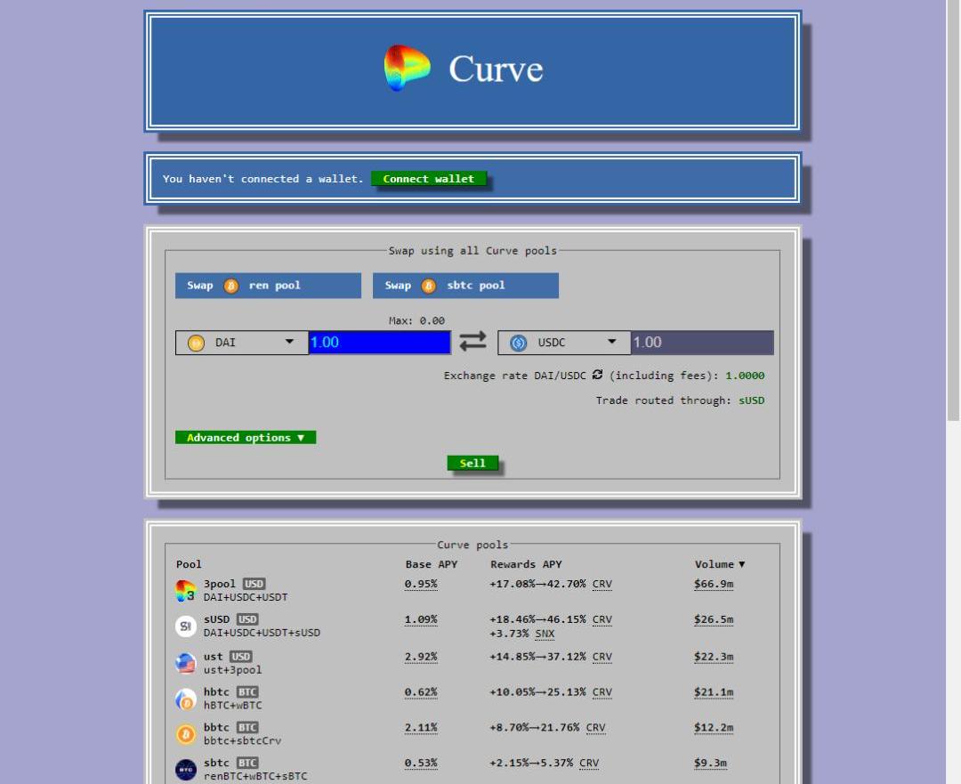
Task: Switch to Swap sbtc pool
Action: pos(465,286)
